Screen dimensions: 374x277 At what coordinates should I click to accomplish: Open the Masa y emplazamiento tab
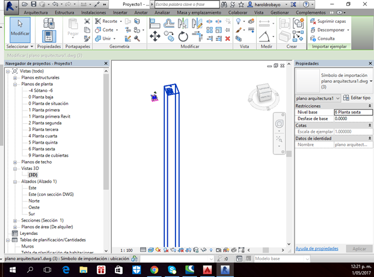coord(199,13)
